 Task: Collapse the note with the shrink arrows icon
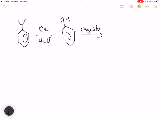point(5,7)
